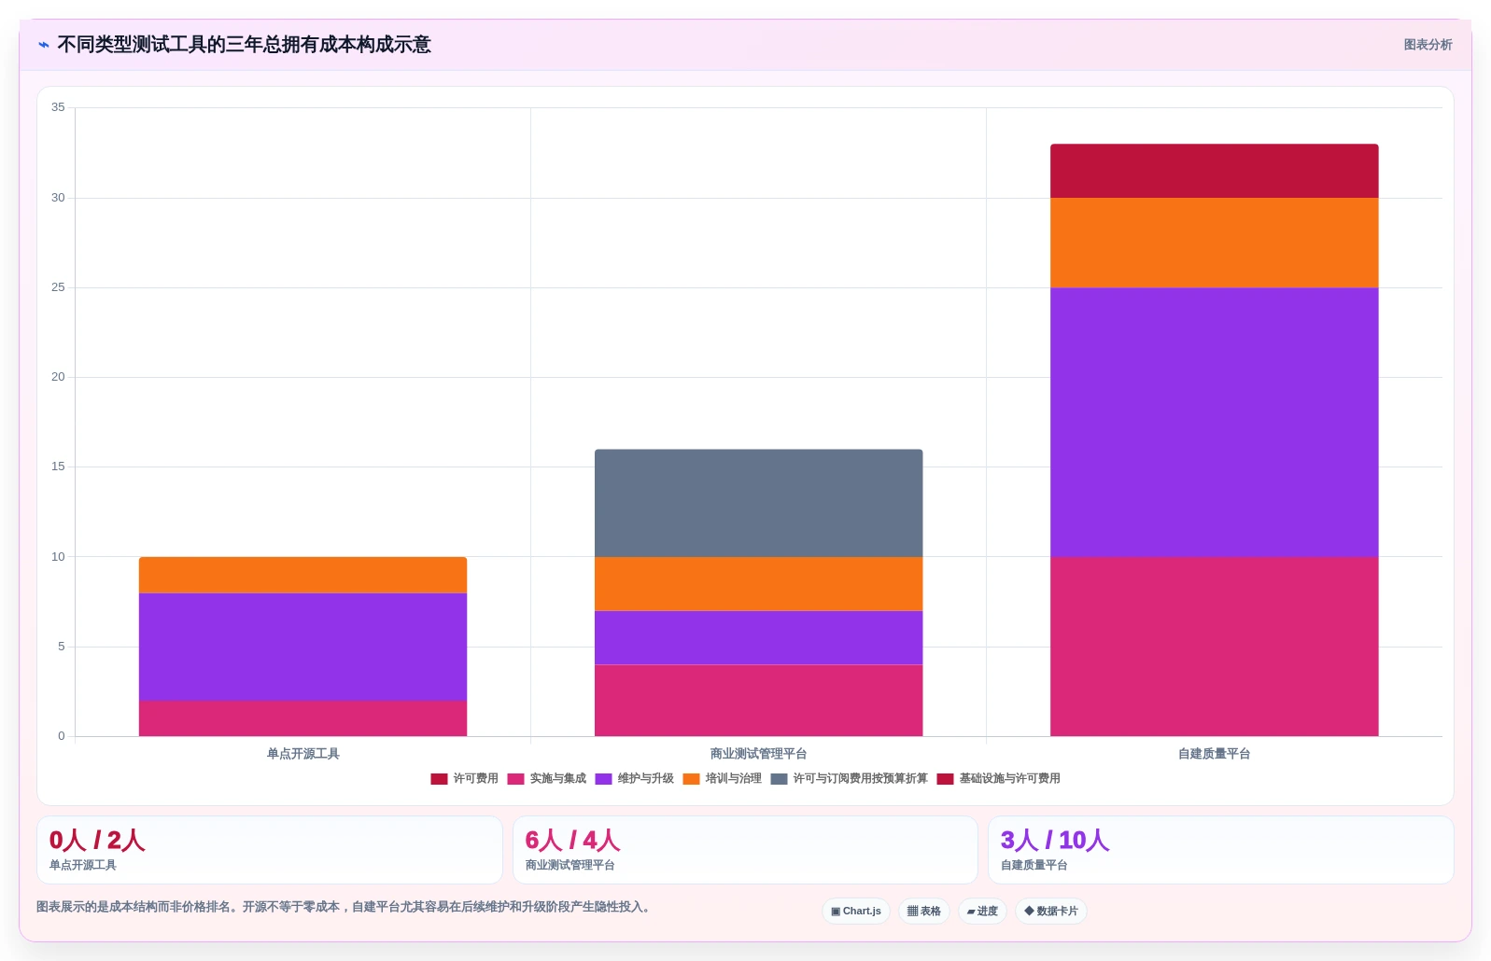Click the 单点开源工具 caption under the 0人 / 2人 value
The width and height of the screenshot is (1491, 961).
tap(83, 866)
